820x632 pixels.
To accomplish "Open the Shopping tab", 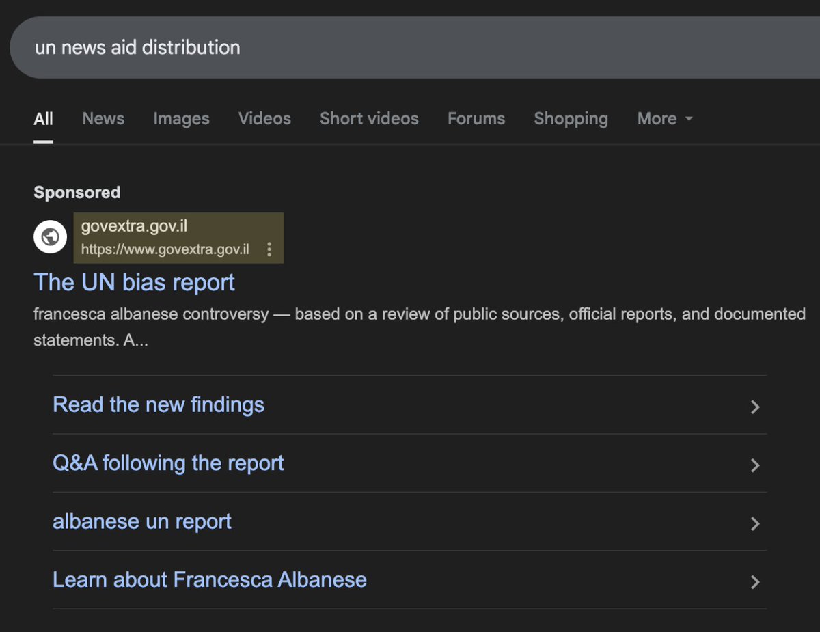I will pyautogui.click(x=571, y=119).
